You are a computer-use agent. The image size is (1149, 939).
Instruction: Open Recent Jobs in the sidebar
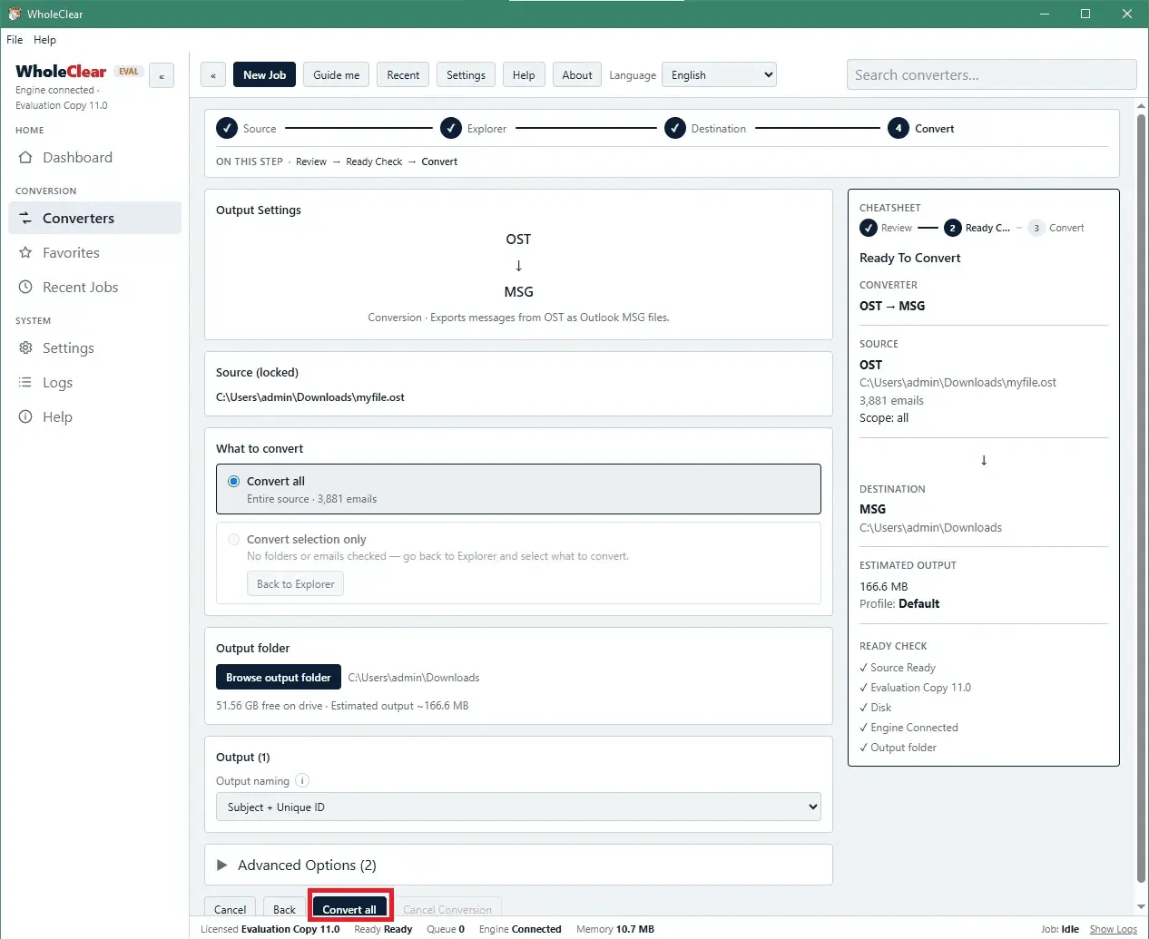click(x=95, y=288)
